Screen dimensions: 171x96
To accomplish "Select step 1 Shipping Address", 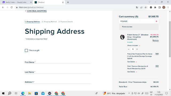I will 32,22.
